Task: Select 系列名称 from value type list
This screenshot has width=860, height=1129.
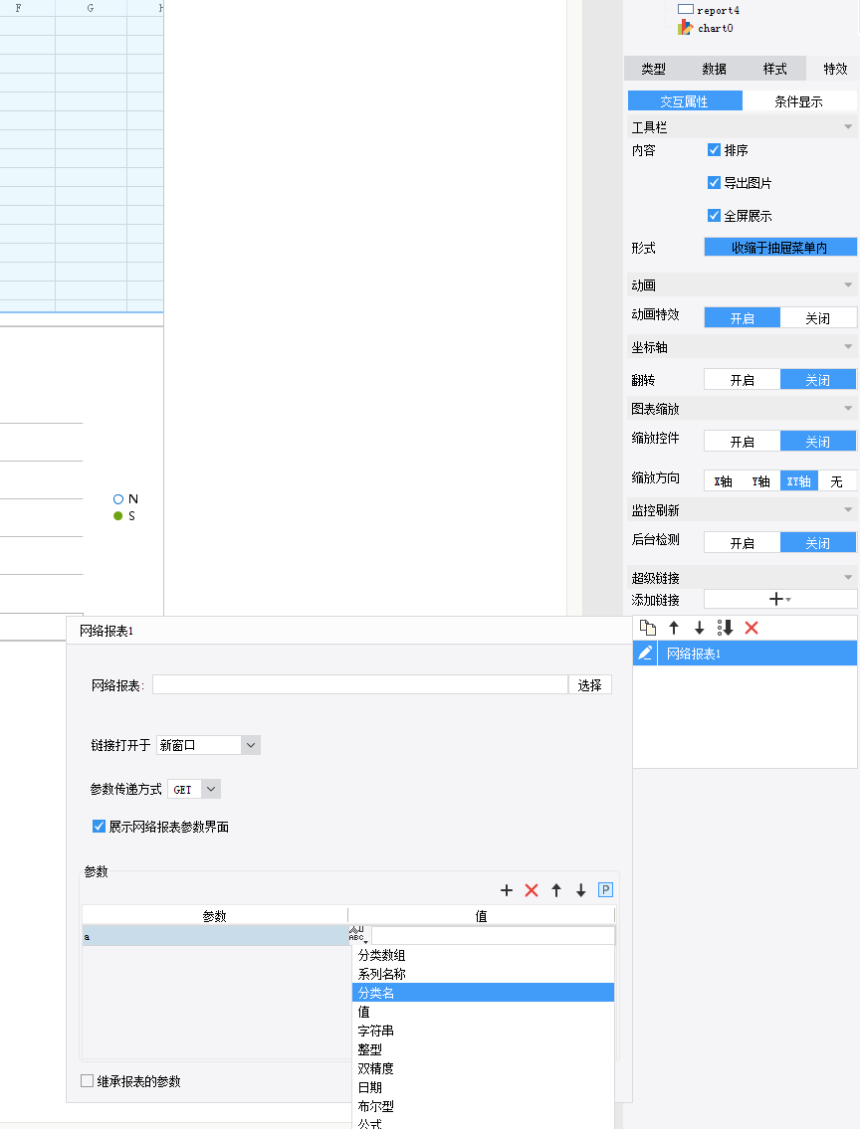Action: tap(484, 974)
